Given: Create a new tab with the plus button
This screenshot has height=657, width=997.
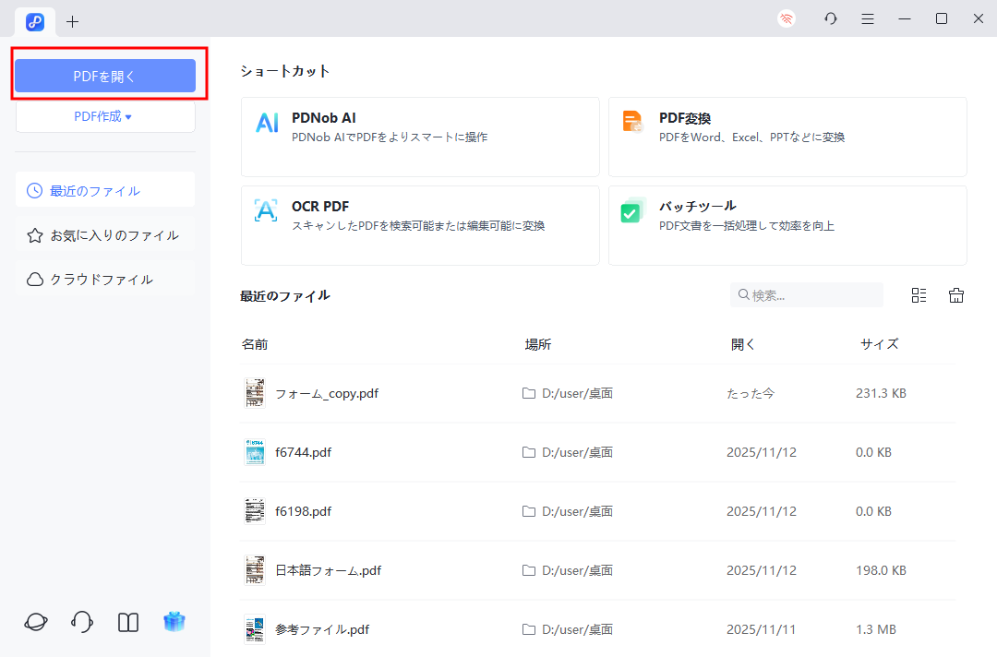Looking at the screenshot, I should point(72,21).
